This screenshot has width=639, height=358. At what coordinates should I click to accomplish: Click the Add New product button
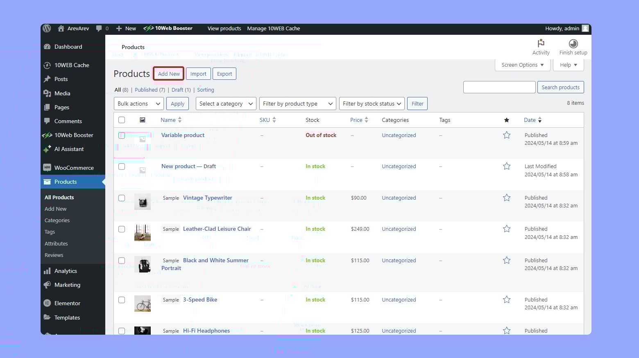pos(169,74)
